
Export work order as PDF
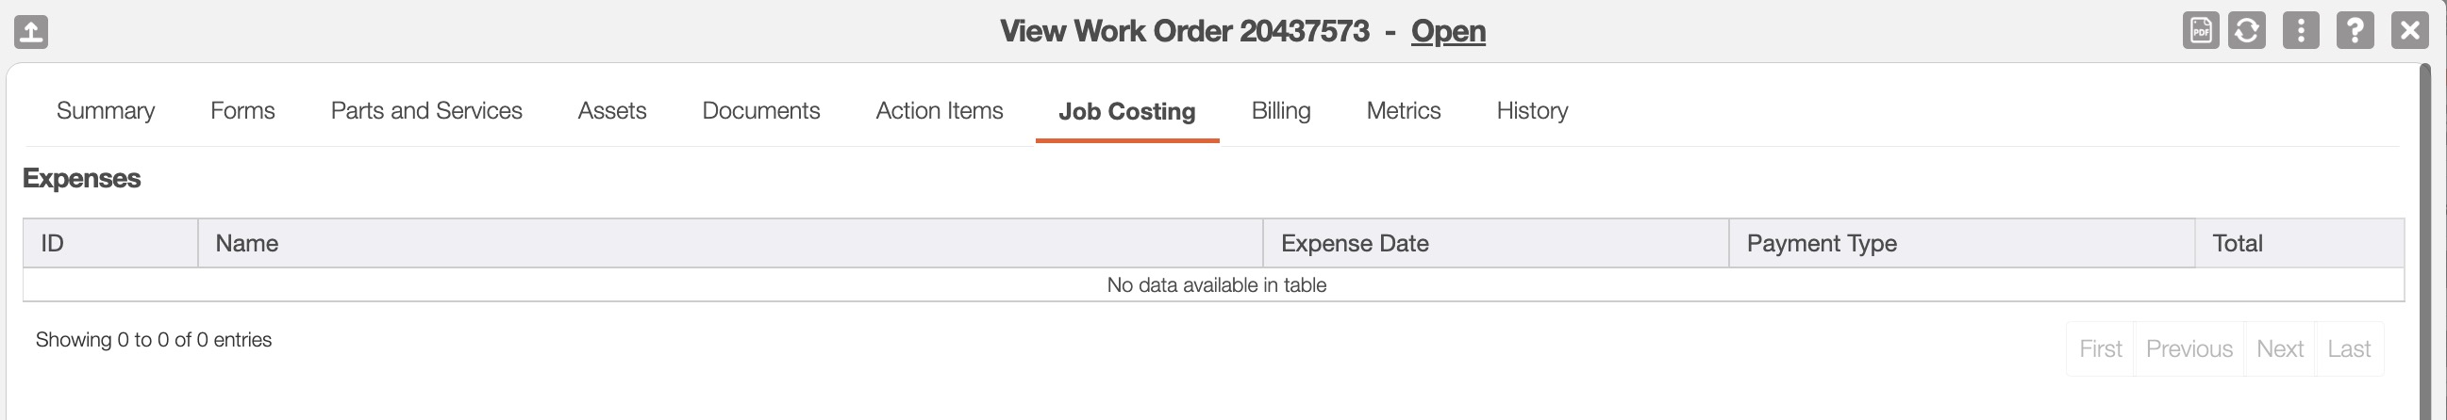(2200, 31)
